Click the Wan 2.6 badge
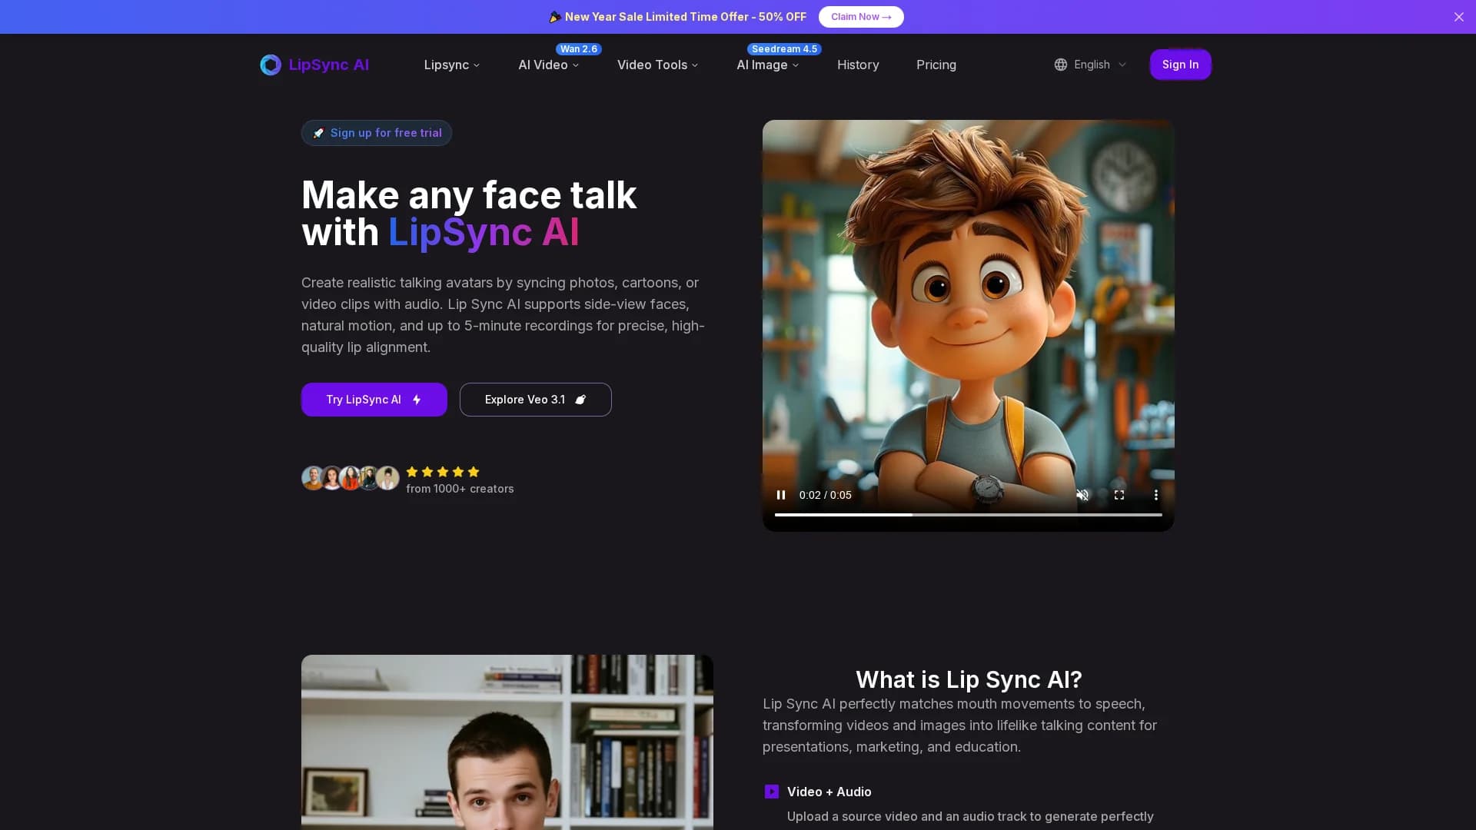1476x830 pixels. pos(578,49)
